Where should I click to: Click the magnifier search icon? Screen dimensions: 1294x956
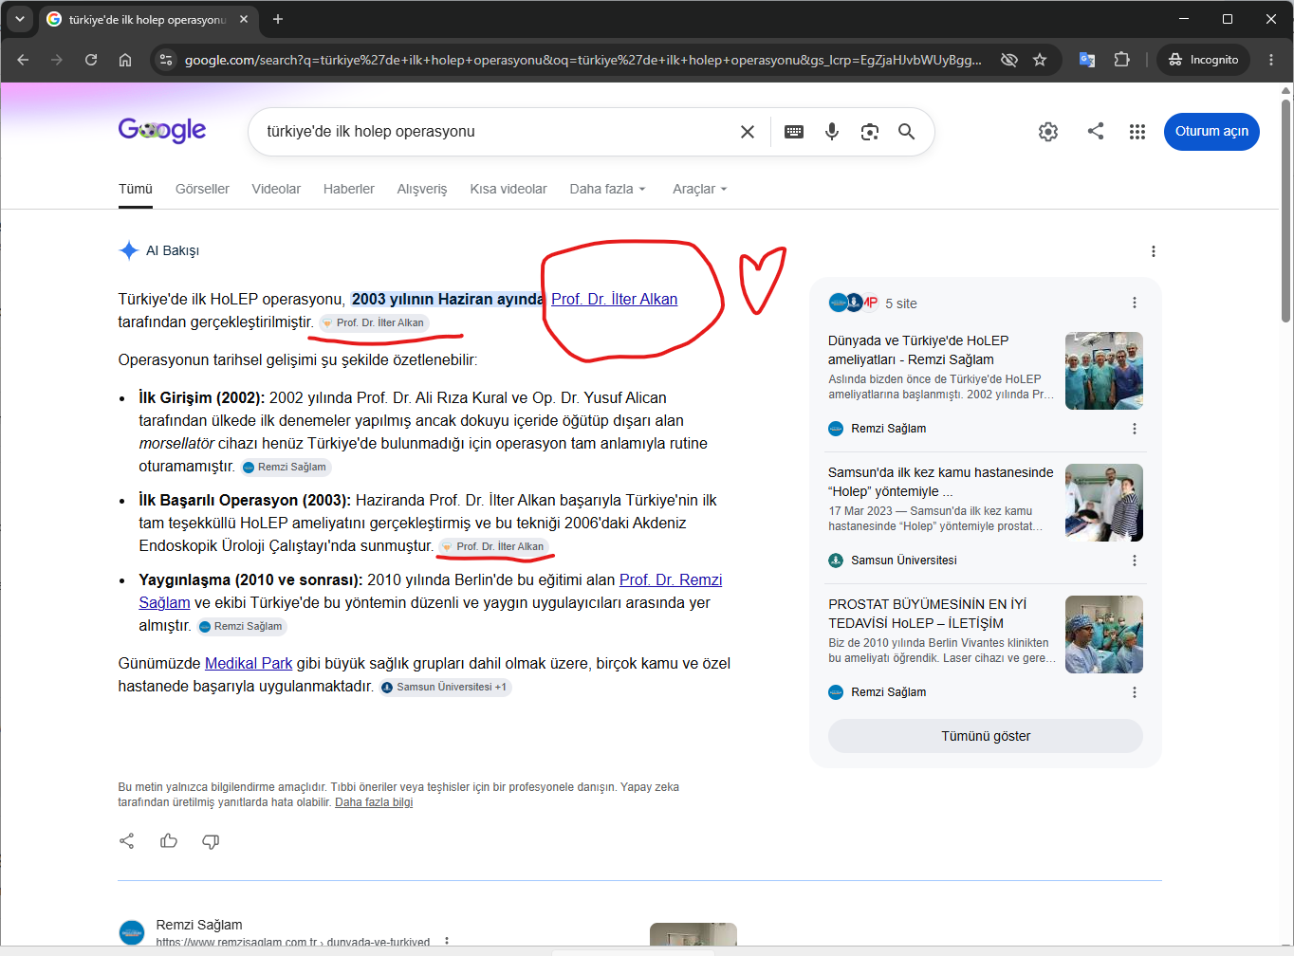tap(907, 132)
